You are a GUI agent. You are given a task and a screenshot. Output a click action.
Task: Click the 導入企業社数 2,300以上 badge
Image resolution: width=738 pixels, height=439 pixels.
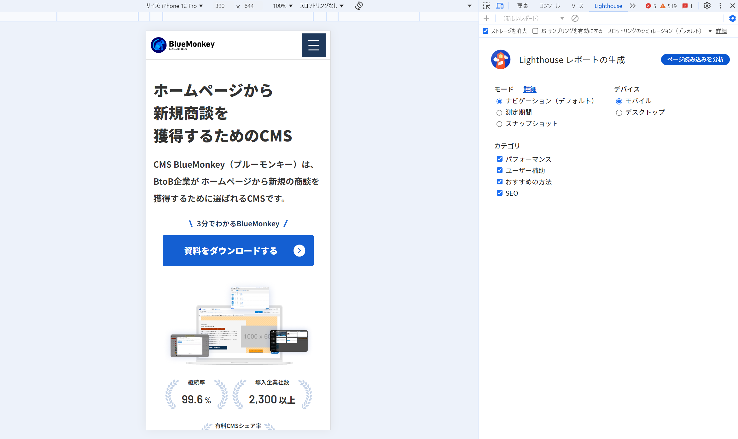[272, 394]
